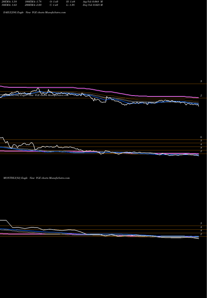The height and width of the screenshot is (298, 207).
Task: Select the Avg Vol reading
Action: (93, 2)
